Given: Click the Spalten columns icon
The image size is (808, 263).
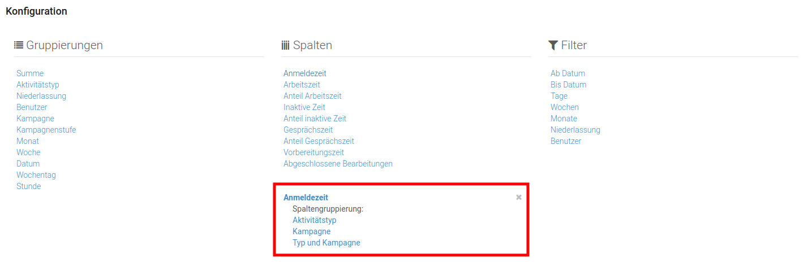Looking at the screenshot, I should (286, 45).
